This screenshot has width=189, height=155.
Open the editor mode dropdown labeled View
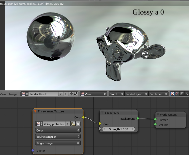(93, 94)
